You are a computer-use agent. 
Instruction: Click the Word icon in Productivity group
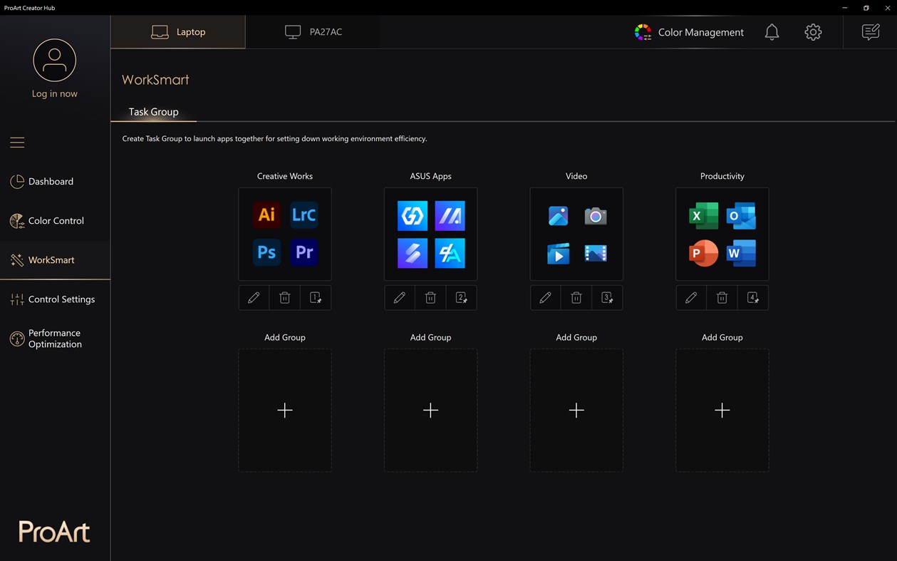pyautogui.click(x=741, y=253)
